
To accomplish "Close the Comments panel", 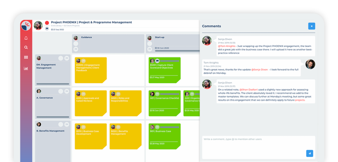I will pos(312,26).
